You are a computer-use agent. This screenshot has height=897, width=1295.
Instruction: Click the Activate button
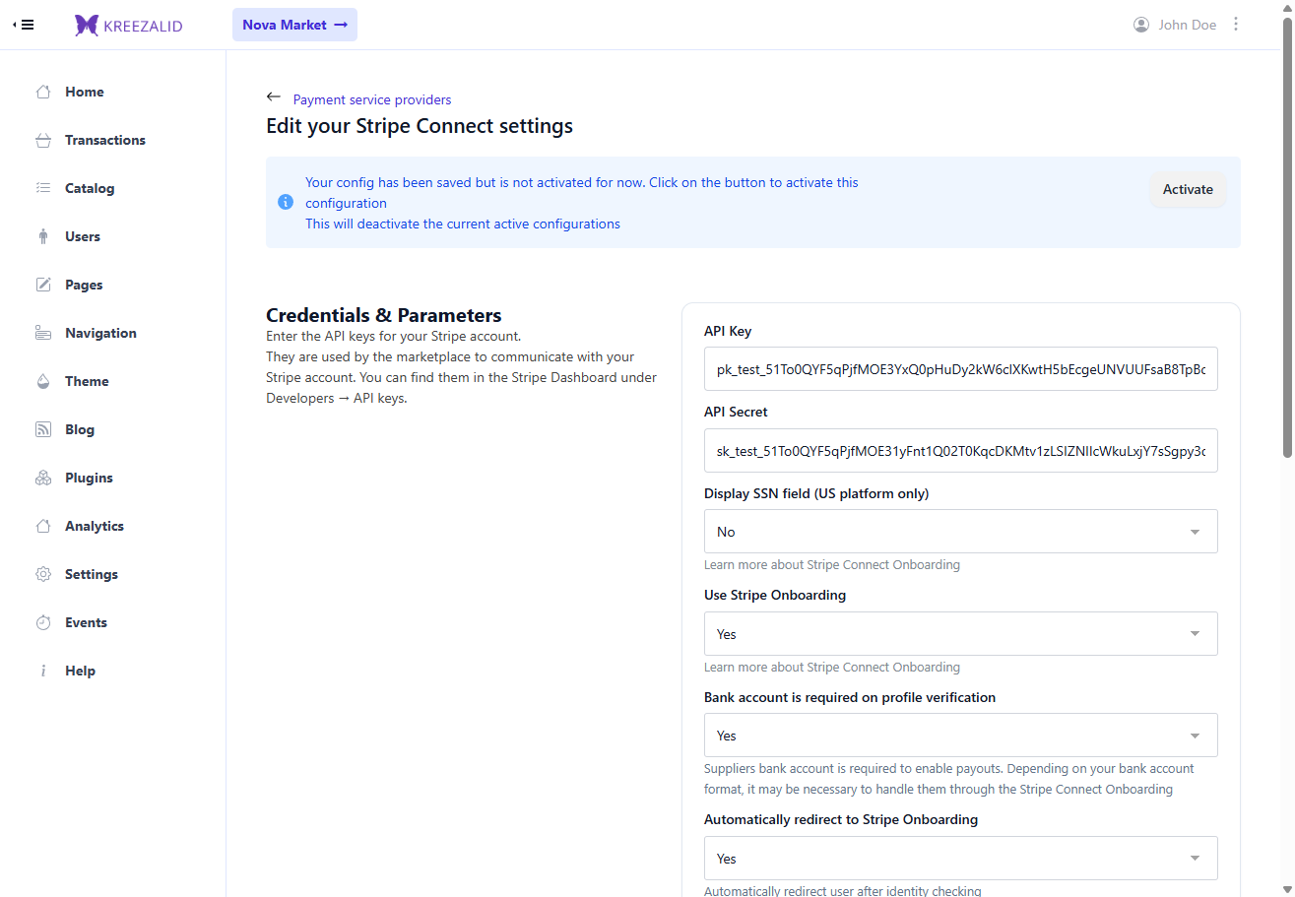[x=1188, y=189]
